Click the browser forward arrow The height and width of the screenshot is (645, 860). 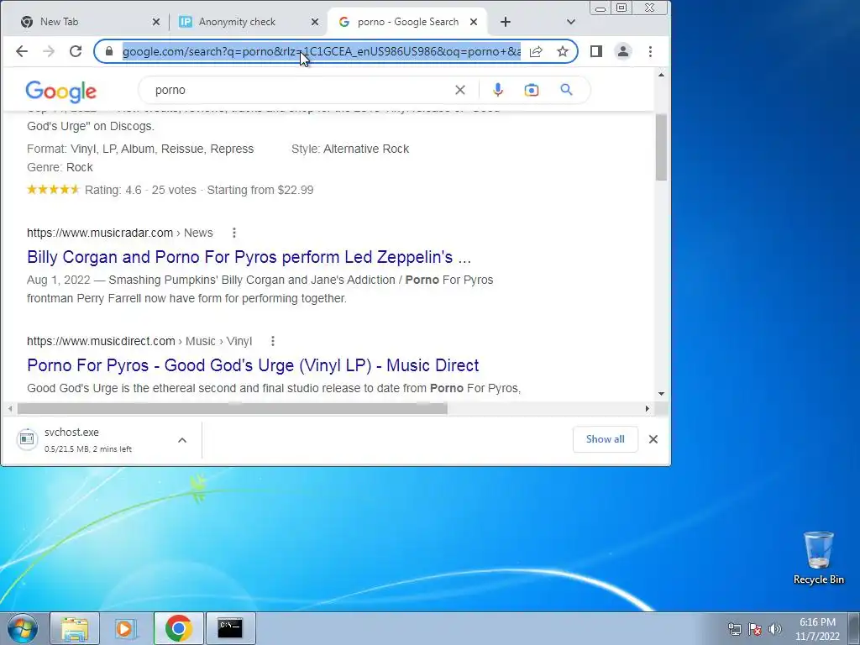(49, 51)
